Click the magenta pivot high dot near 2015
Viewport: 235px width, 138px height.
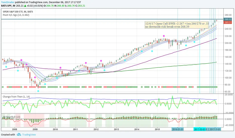tap(164, 36)
